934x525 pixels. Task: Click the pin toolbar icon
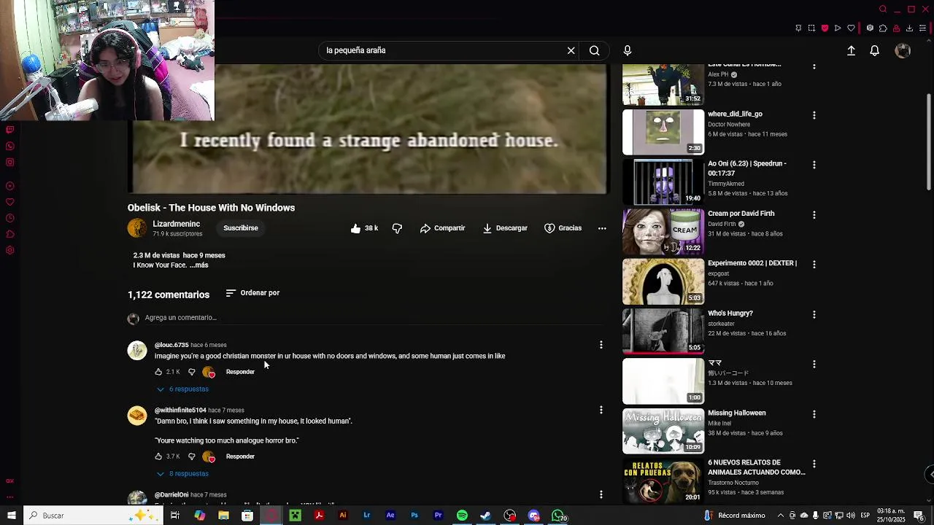point(798,28)
